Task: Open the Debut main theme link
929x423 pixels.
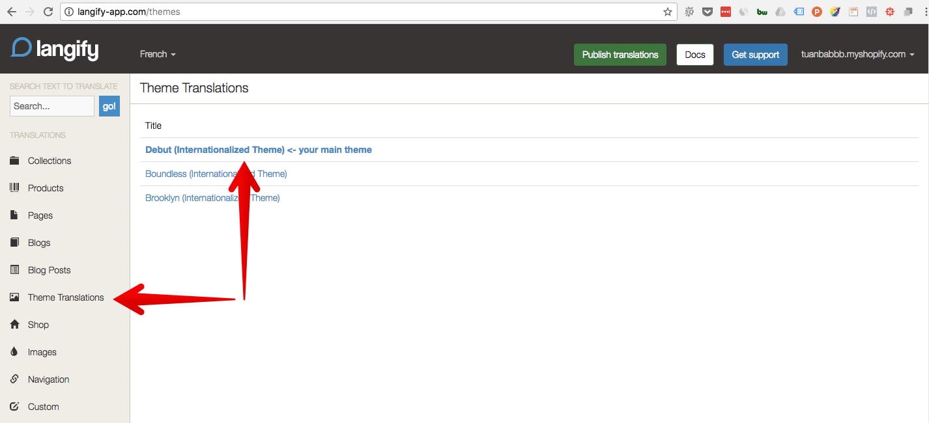Action: (259, 150)
